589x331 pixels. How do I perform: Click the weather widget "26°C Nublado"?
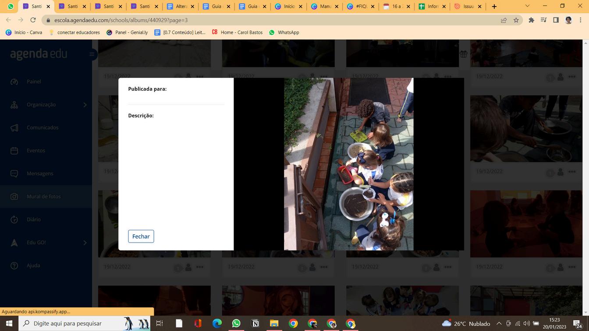click(x=466, y=324)
